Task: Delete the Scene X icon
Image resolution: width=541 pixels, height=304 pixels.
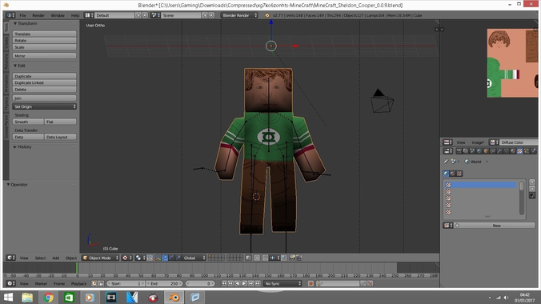Action: pos(211,15)
